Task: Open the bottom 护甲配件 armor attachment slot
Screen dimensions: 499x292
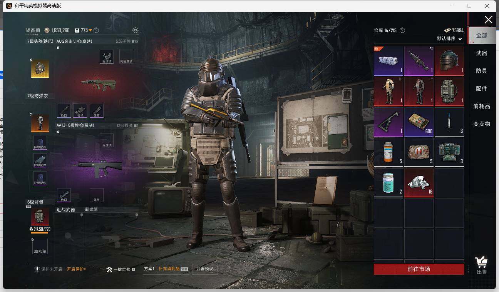Action: 40,178
